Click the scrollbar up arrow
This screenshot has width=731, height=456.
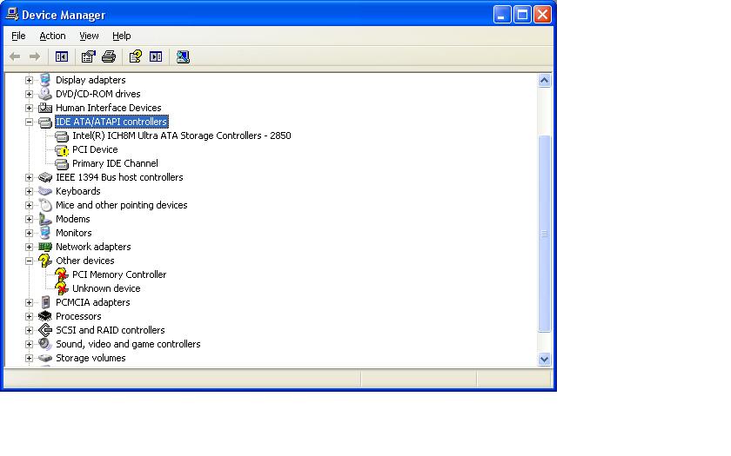(x=544, y=81)
